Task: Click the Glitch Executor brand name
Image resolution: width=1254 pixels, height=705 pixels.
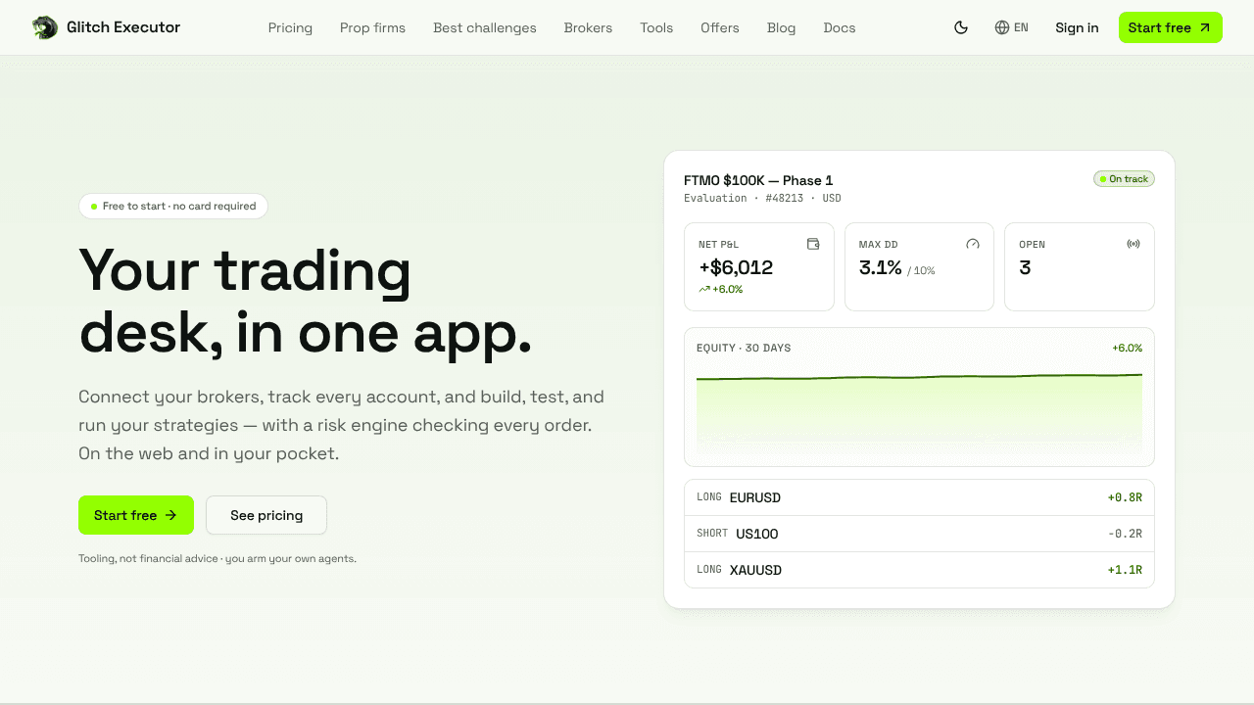Action: click(x=123, y=27)
